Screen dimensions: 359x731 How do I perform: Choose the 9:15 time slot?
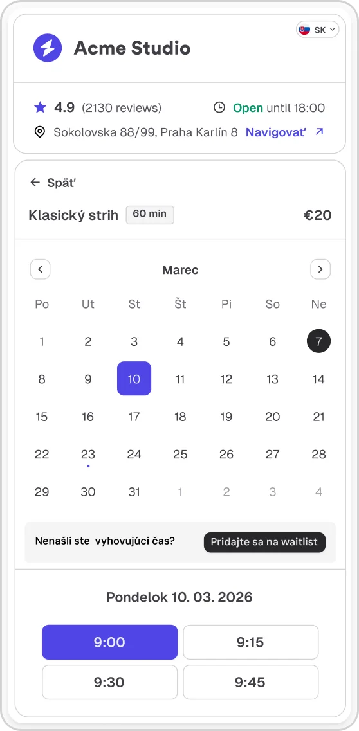point(250,642)
